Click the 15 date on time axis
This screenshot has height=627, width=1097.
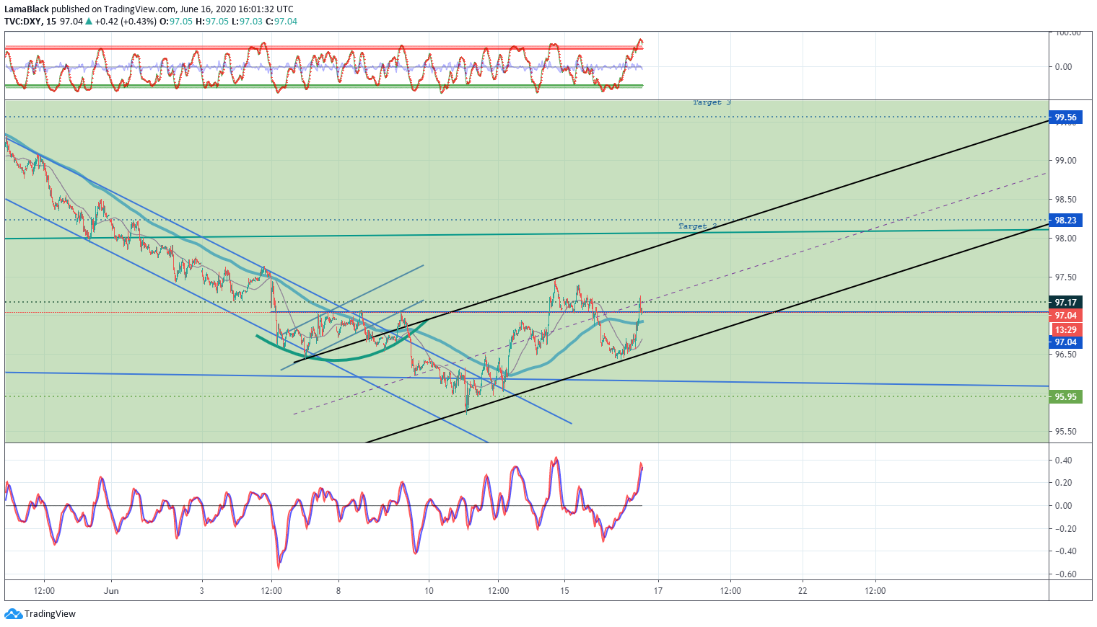565,591
